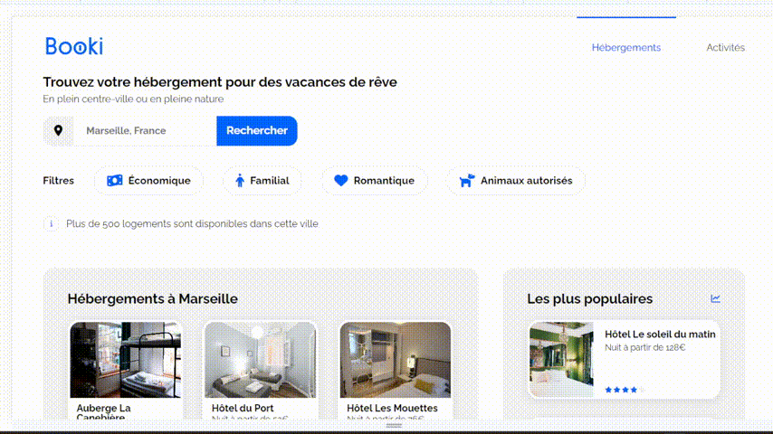Click the Hôtel Le soleil du matin title
This screenshot has height=434, width=773.
coord(660,334)
